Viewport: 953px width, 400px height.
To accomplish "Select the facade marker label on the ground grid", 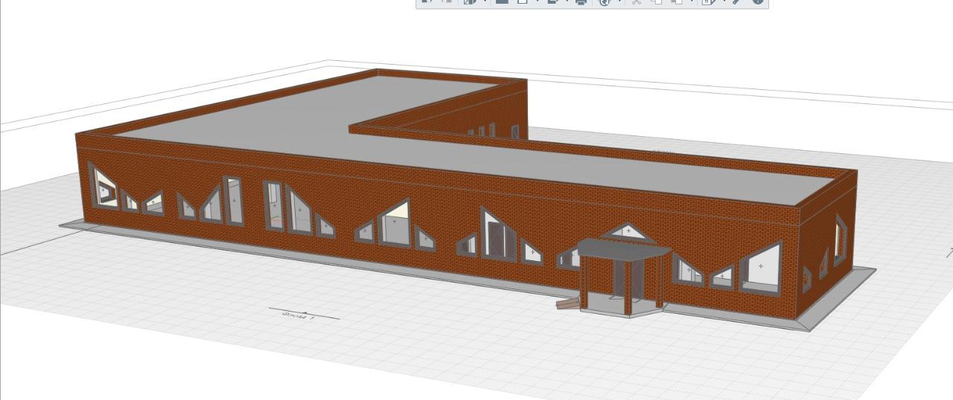I will 299,316.
